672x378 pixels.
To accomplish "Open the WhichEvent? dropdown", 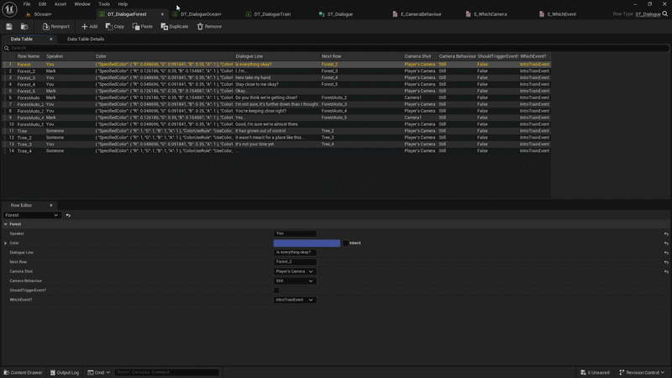I will tap(295, 300).
